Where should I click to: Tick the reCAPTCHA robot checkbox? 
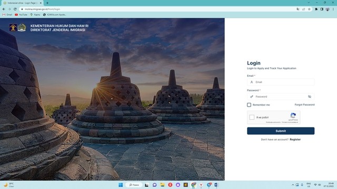pos(252,117)
